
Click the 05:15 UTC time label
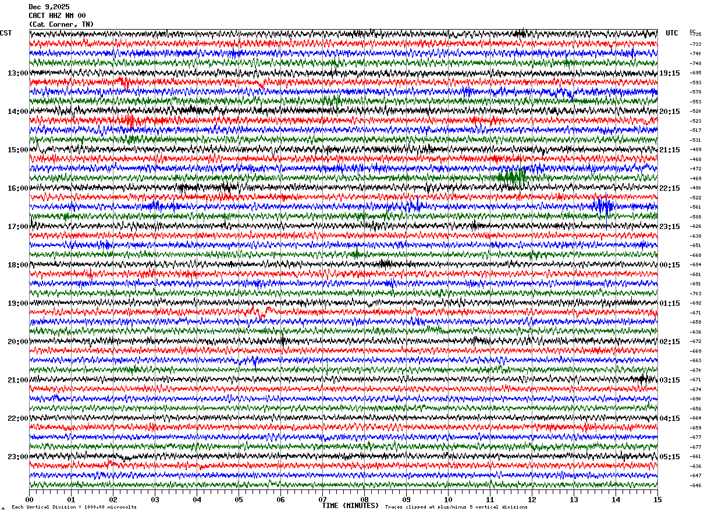pos(670,457)
